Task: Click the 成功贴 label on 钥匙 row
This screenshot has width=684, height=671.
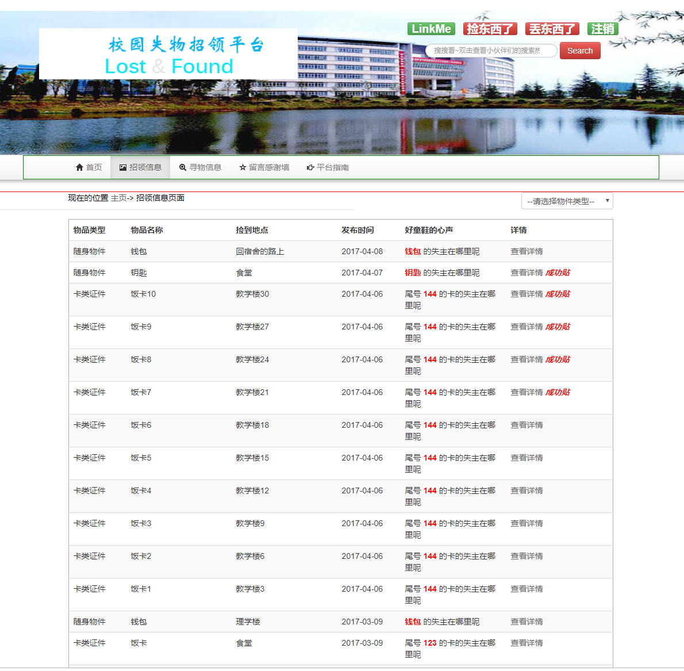Action: coord(558,273)
